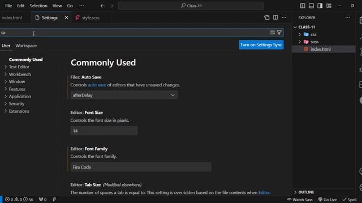The height and width of the screenshot is (203, 362).
Task: Click the Watch Sass eye status item
Action: pos(300,200)
